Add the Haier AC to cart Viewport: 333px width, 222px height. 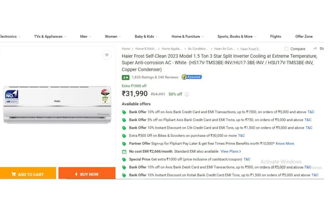click(28, 173)
